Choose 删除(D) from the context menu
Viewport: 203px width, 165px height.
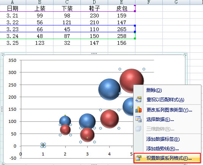click(x=154, y=90)
